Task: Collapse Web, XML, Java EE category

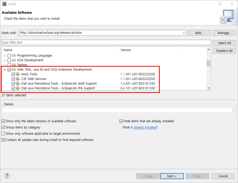Action: tap(5, 70)
